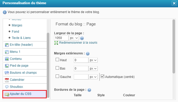This screenshot has width=178, height=102.
Task: Click the left sidebar scrollbar thumb
Action: 48,65
